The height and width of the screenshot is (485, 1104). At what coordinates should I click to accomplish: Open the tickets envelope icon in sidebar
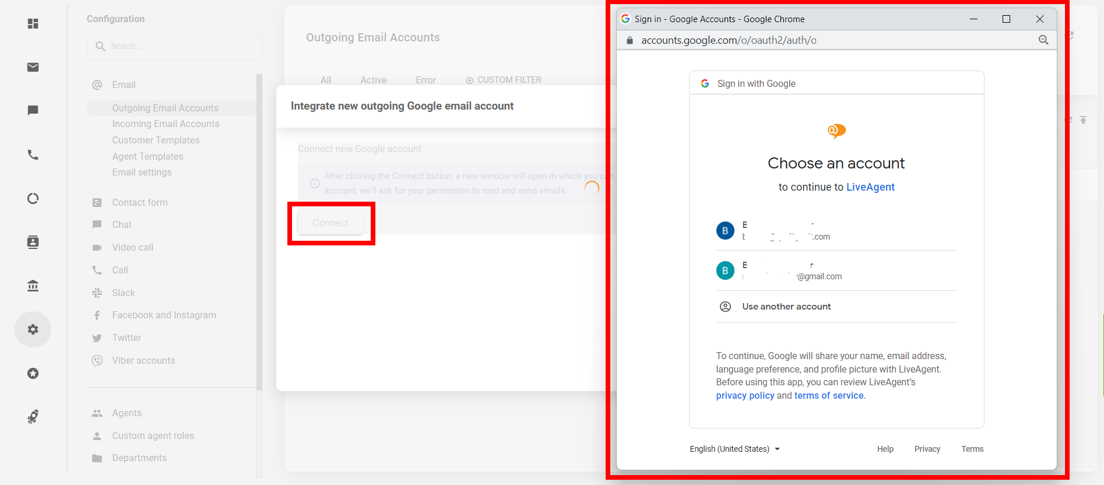pyautogui.click(x=33, y=67)
